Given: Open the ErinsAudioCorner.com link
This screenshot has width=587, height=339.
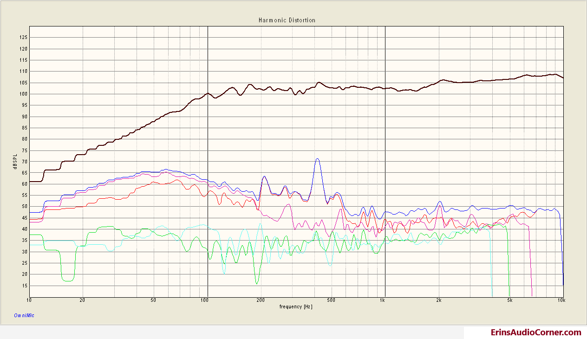Looking at the screenshot, I should point(536,332).
